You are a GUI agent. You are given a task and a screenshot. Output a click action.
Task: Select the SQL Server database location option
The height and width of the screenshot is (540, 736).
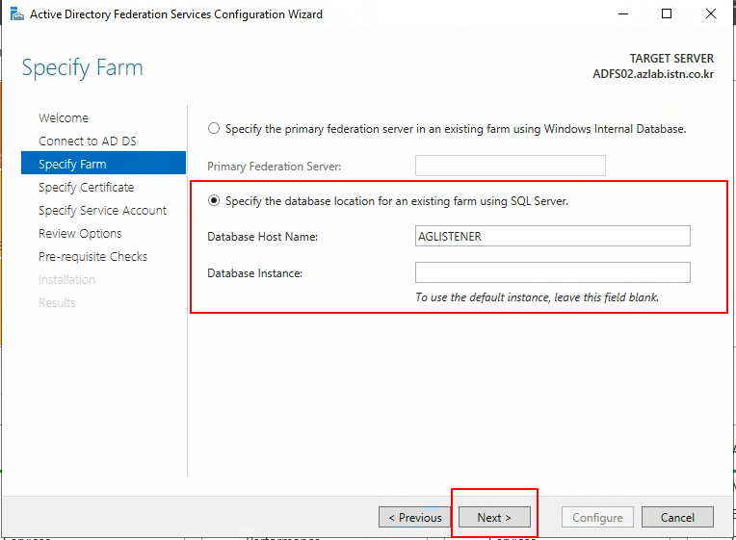pos(214,201)
